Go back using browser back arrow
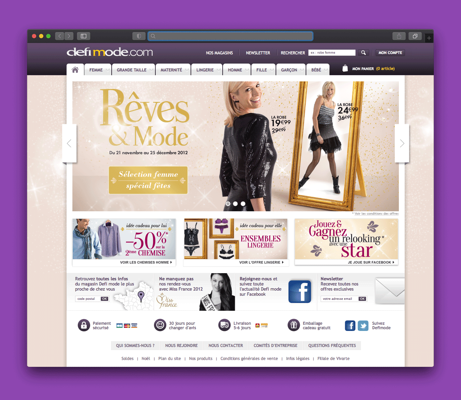Screen dimensions: 461x400 pos(59,36)
